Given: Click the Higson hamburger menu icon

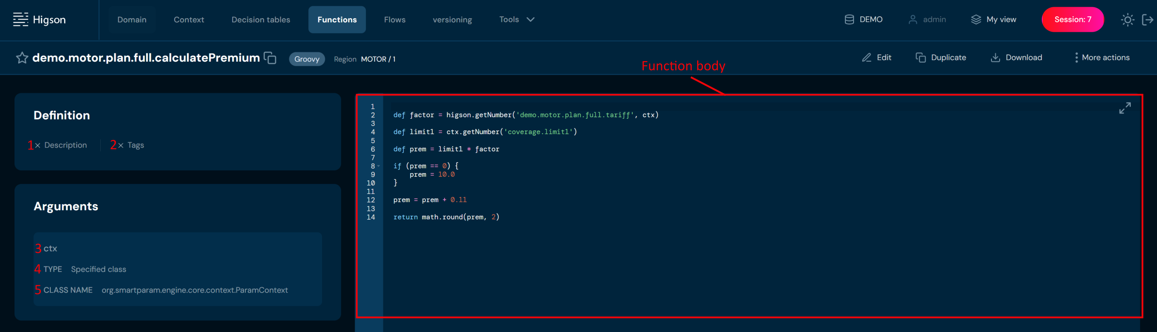Looking at the screenshot, I should pos(20,19).
